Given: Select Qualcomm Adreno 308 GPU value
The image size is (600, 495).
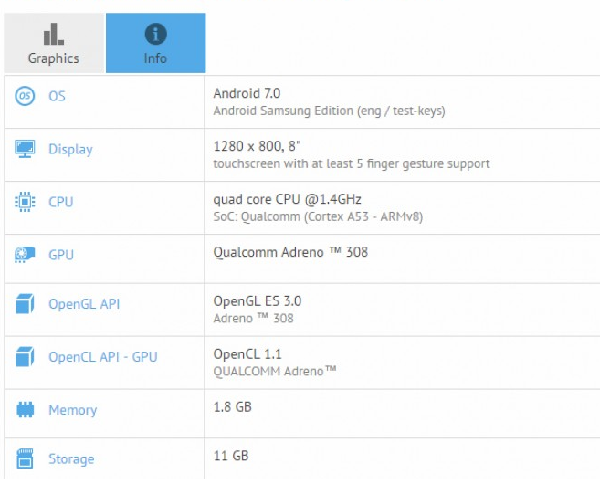Looking at the screenshot, I should [290, 252].
